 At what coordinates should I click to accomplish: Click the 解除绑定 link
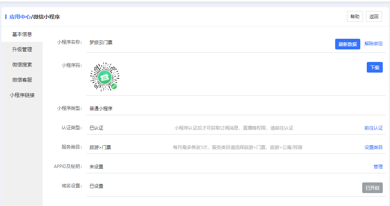click(x=374, y=44)
